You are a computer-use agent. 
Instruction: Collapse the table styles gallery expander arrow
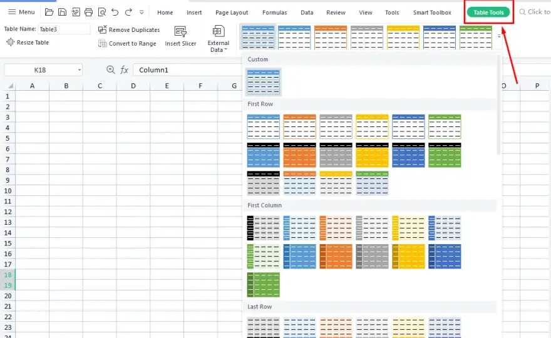499,36
